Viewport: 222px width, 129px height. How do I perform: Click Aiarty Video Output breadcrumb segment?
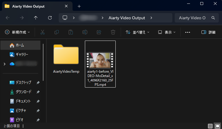127,18
